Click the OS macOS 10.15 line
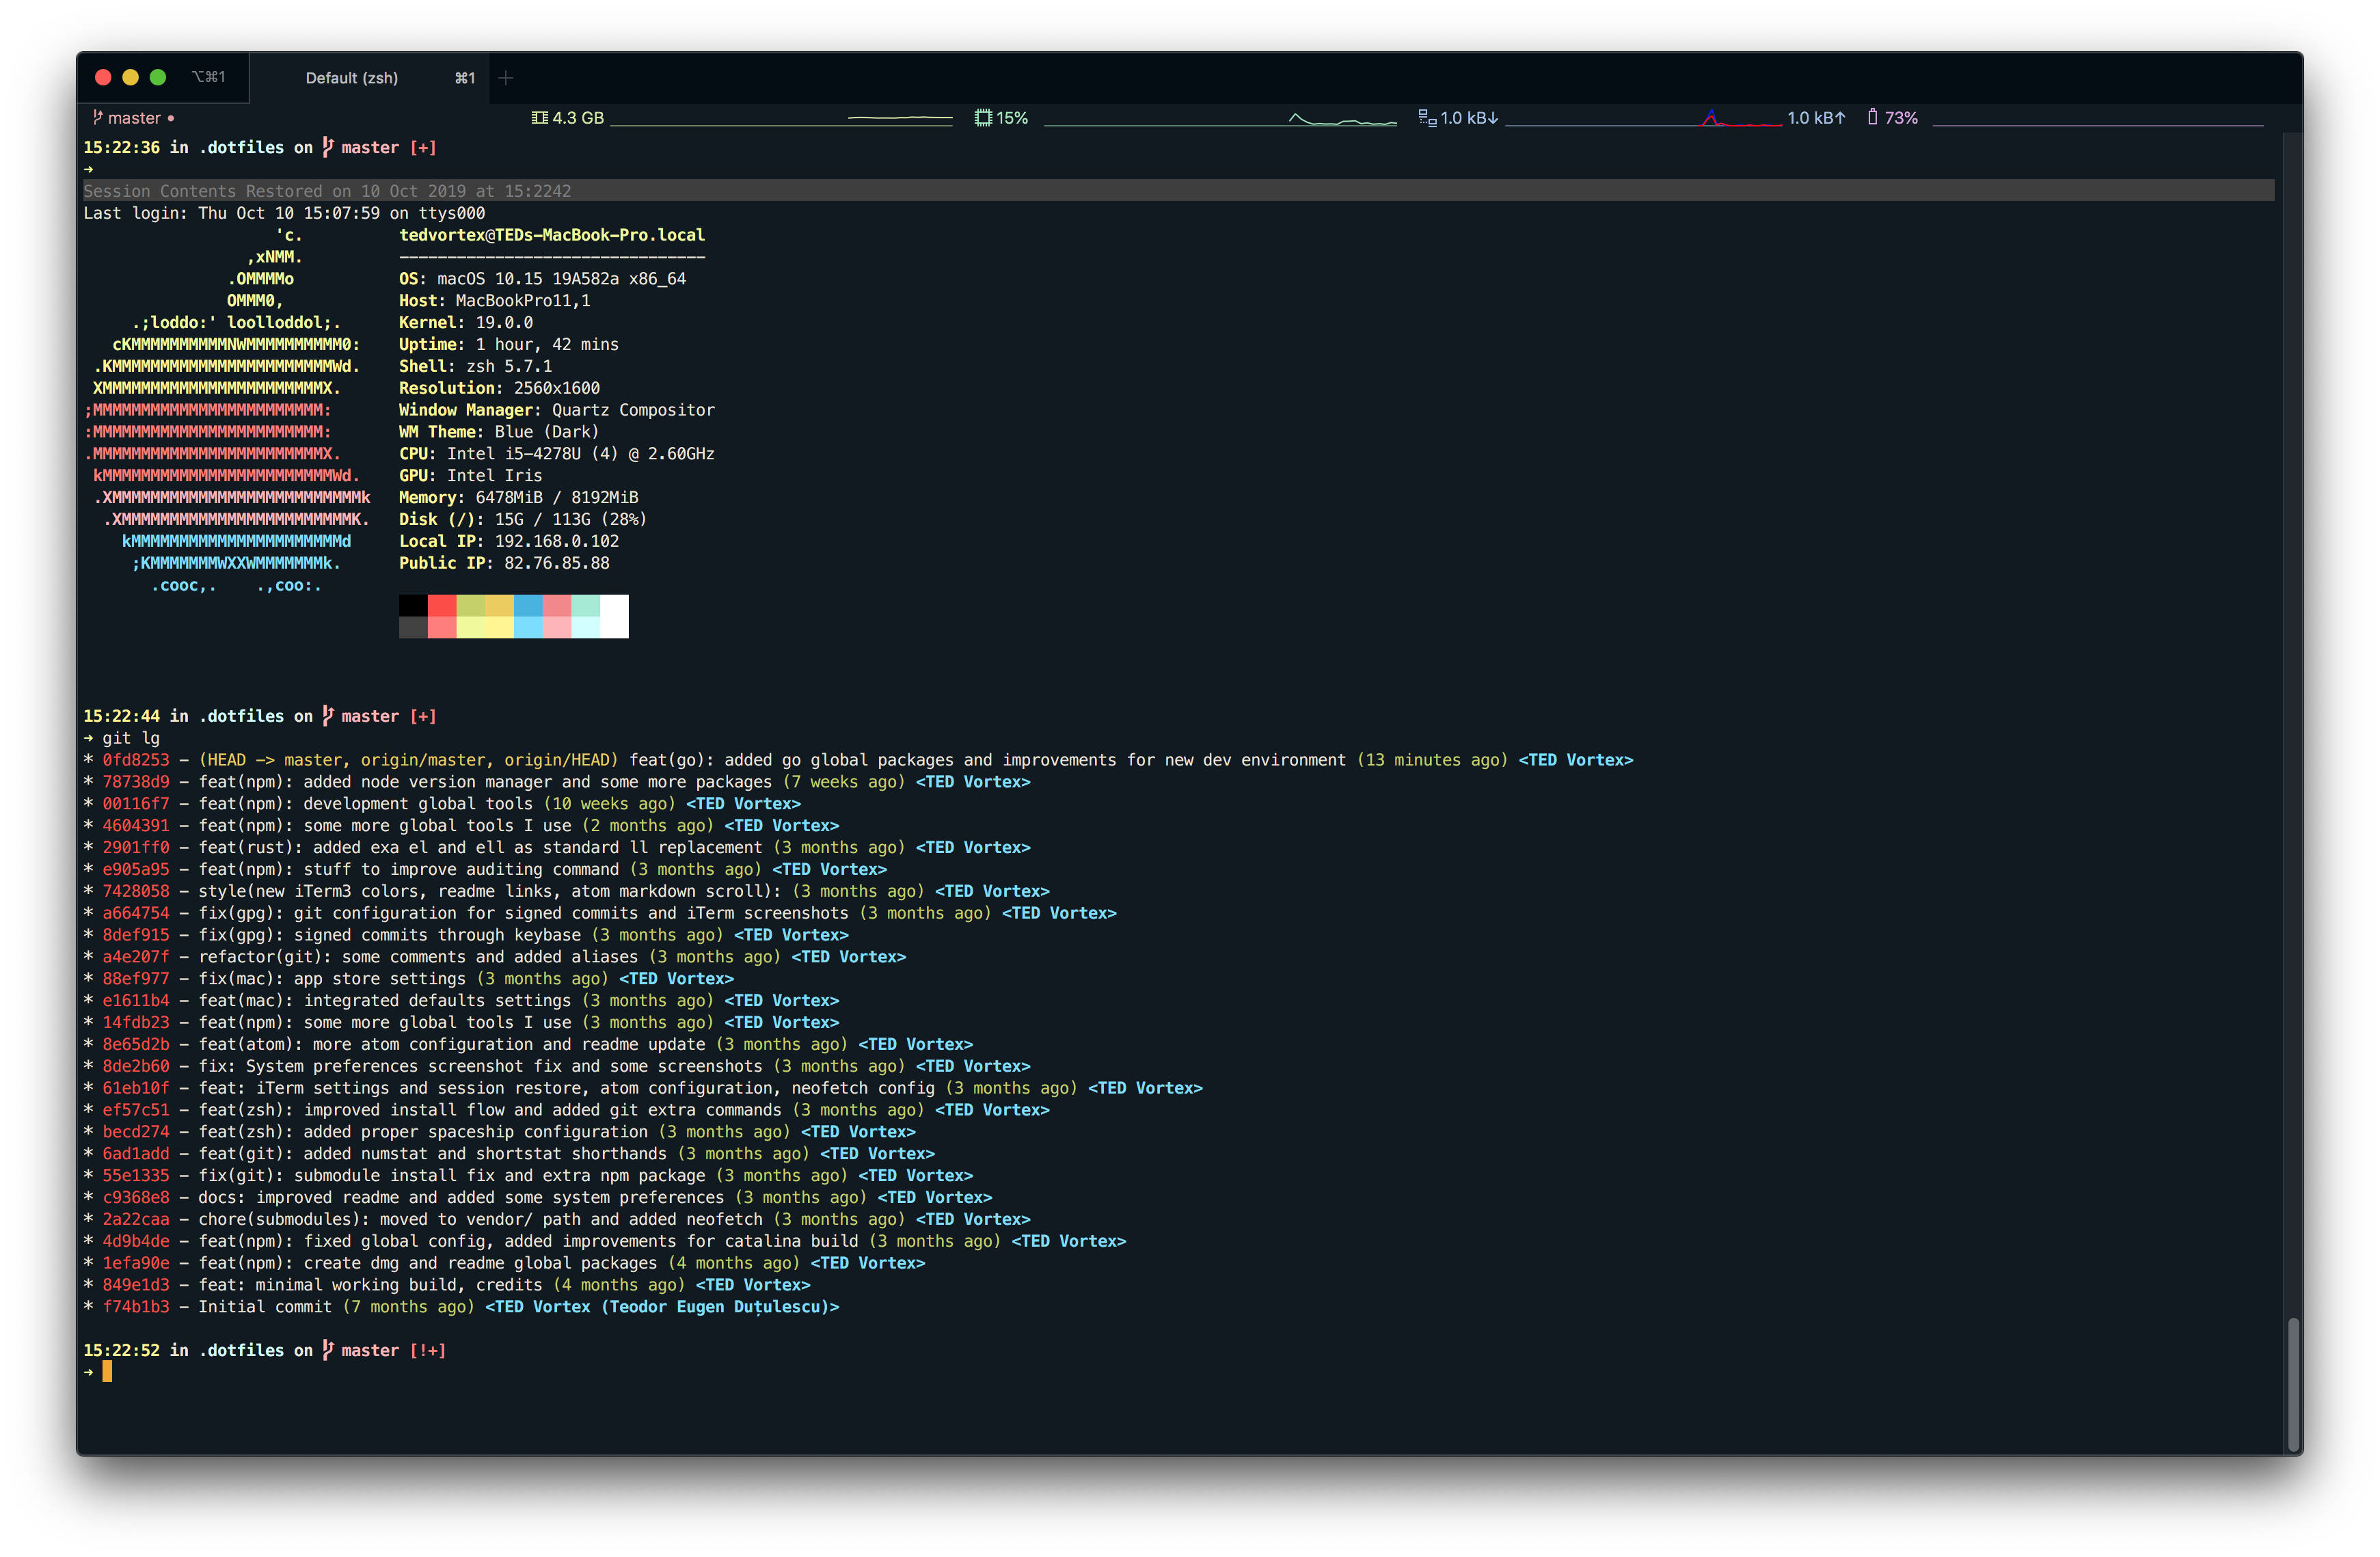The width and height of the screenshot is (2380, 1557). click(x=543, y=279)
